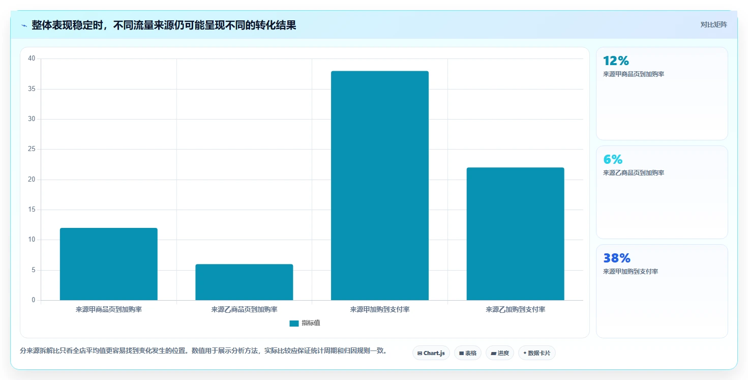This screenshot has width=748, height=380.
Task: Select the 进度 tag chip
Action: (500, 353)
